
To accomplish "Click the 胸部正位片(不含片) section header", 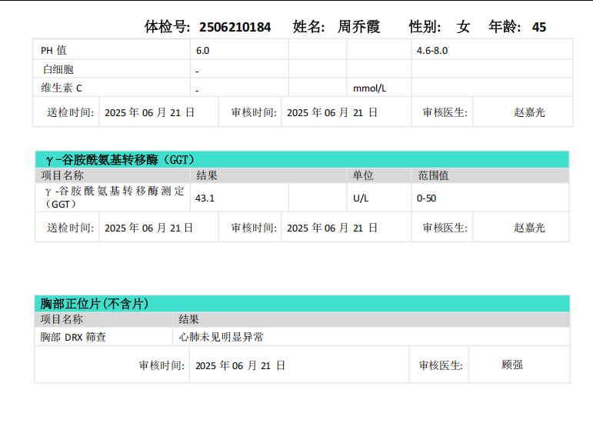I will pos(94,304).
